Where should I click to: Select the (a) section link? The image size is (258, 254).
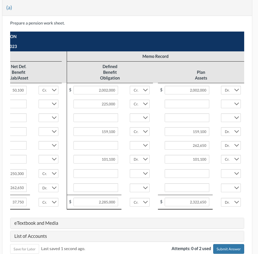click(x=9, y=8)
